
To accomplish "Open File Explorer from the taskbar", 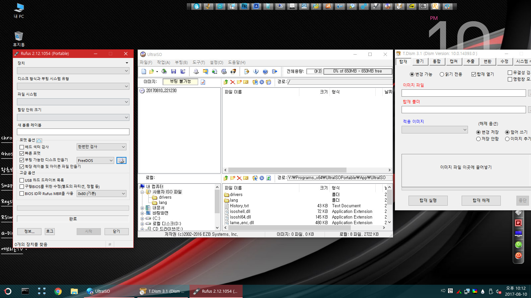I will (x=74, y=291).
